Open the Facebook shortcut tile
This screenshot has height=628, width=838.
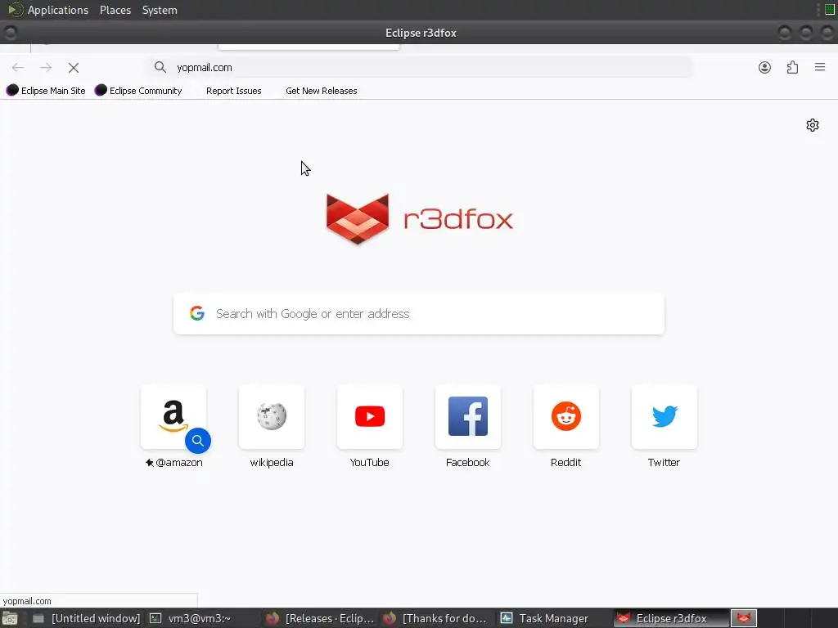tap(467, 416)
